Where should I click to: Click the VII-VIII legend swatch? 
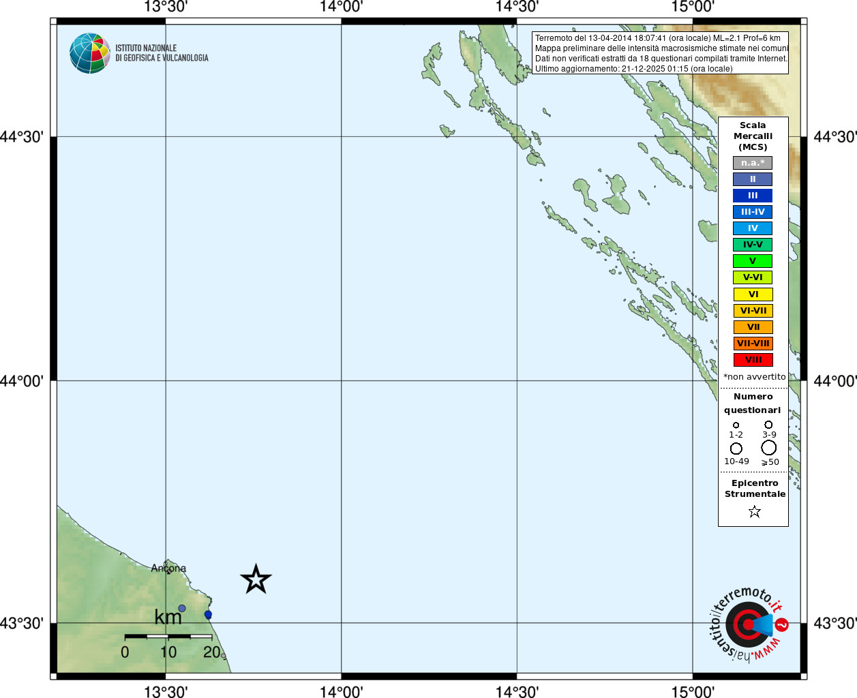tap(753, 344)
